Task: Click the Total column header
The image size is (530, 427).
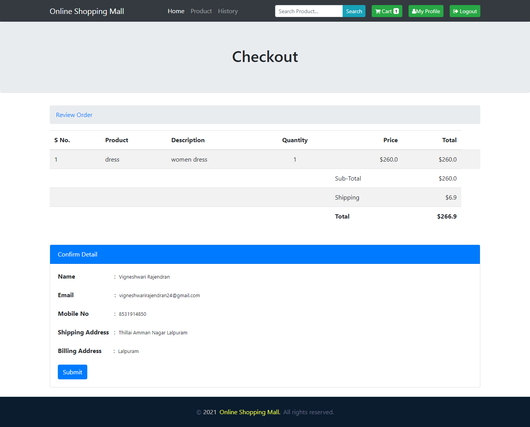Action: (x=449, y=140)
